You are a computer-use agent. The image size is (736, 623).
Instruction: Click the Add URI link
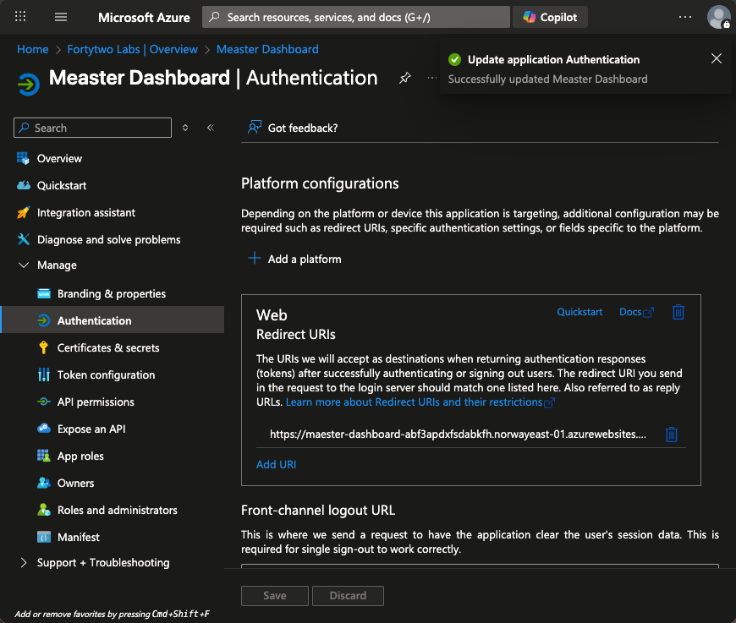coord(276,464)
